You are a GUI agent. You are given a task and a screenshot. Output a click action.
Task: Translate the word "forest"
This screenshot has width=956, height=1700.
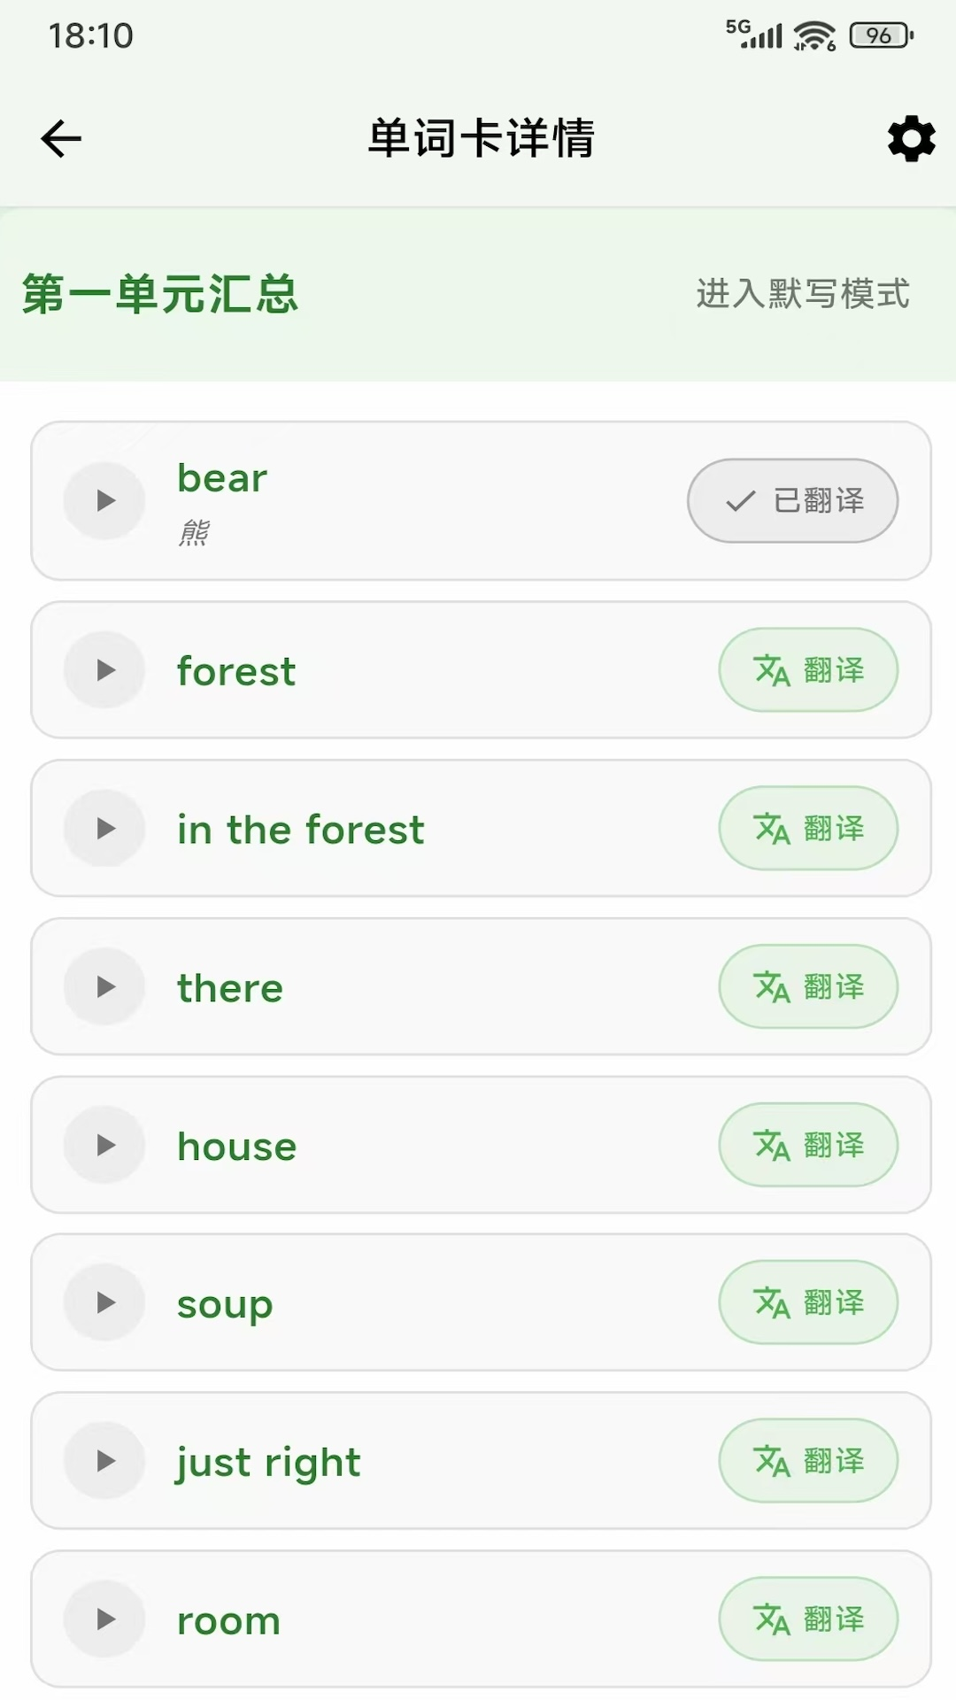point(808,669)
